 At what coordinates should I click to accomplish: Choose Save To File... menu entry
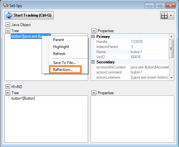[x=65, y=63]
